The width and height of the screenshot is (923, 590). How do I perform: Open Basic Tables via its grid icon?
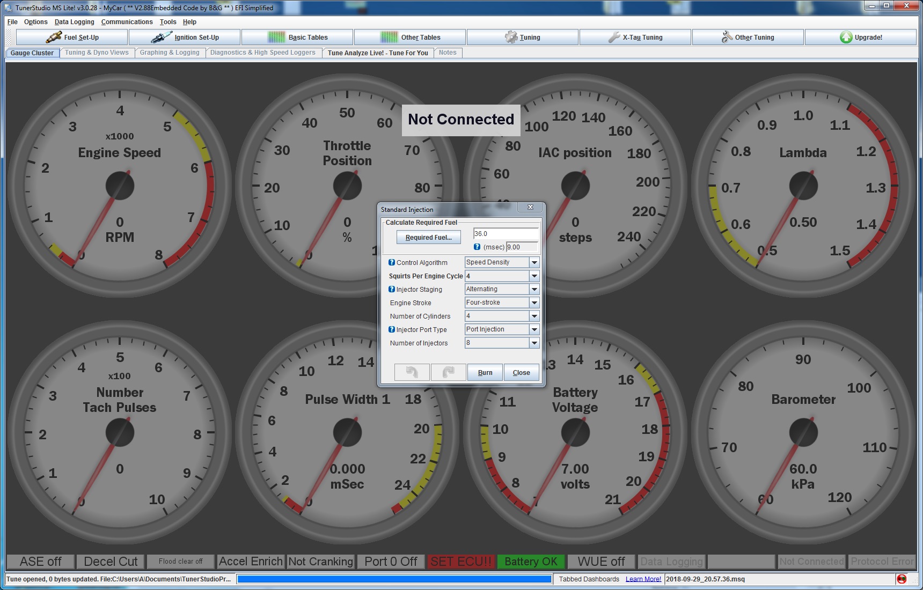click(x=276, y=37)
